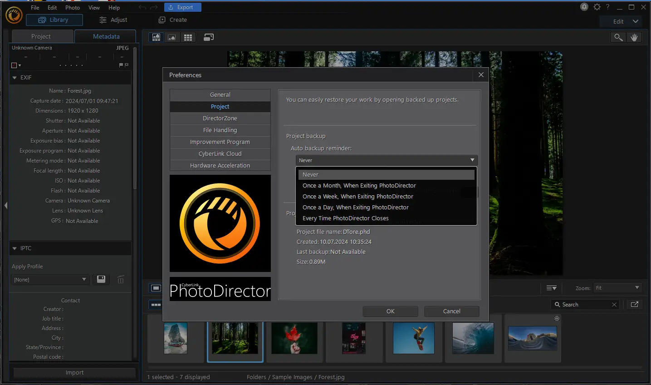
Task: Select the zoom magnifier tool
Action: click(x=618, y=37)
